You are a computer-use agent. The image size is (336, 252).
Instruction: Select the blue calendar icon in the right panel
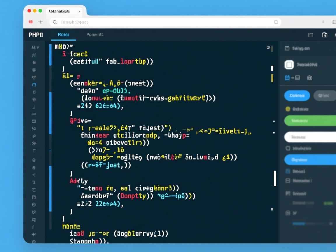287,78
